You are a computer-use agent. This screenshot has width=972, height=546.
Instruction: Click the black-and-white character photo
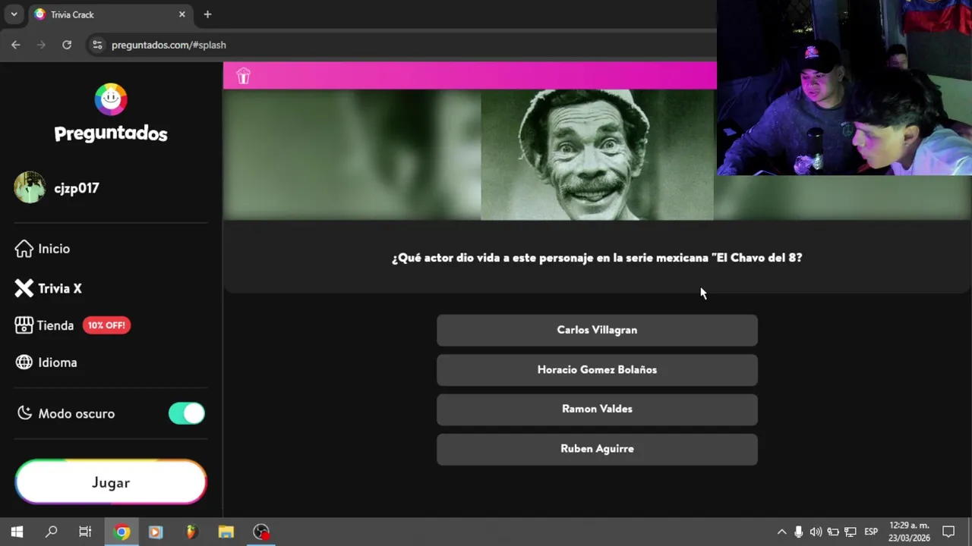[597, 155]
